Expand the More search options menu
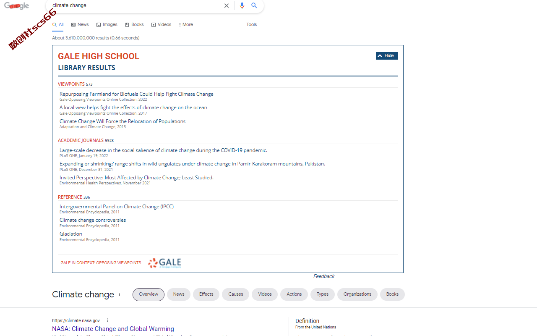 [x=186, y=24]
